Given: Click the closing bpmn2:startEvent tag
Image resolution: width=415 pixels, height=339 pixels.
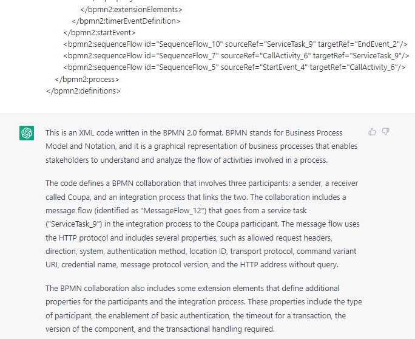Looking at the screenshot, I should [100, 33].
